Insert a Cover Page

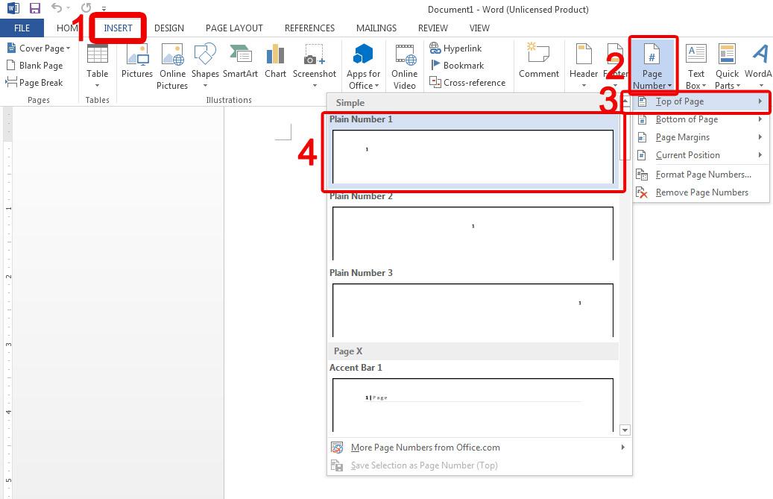[40, 48]
